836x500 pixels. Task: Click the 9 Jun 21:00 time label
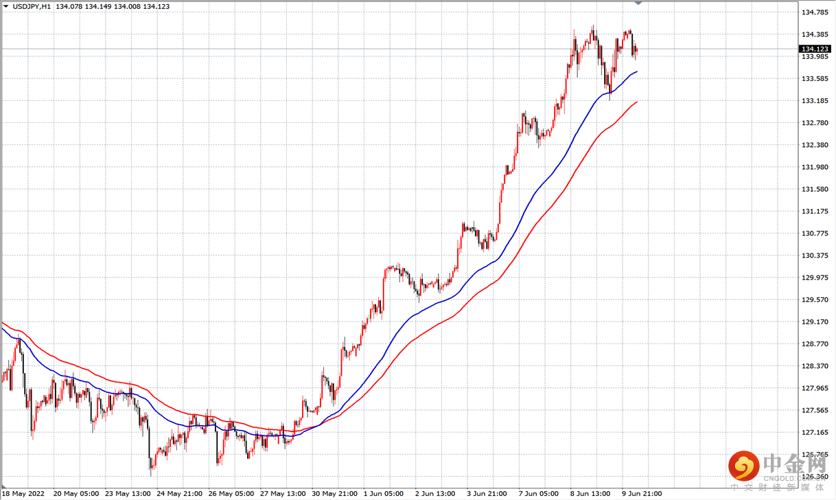tap(642, 494)
